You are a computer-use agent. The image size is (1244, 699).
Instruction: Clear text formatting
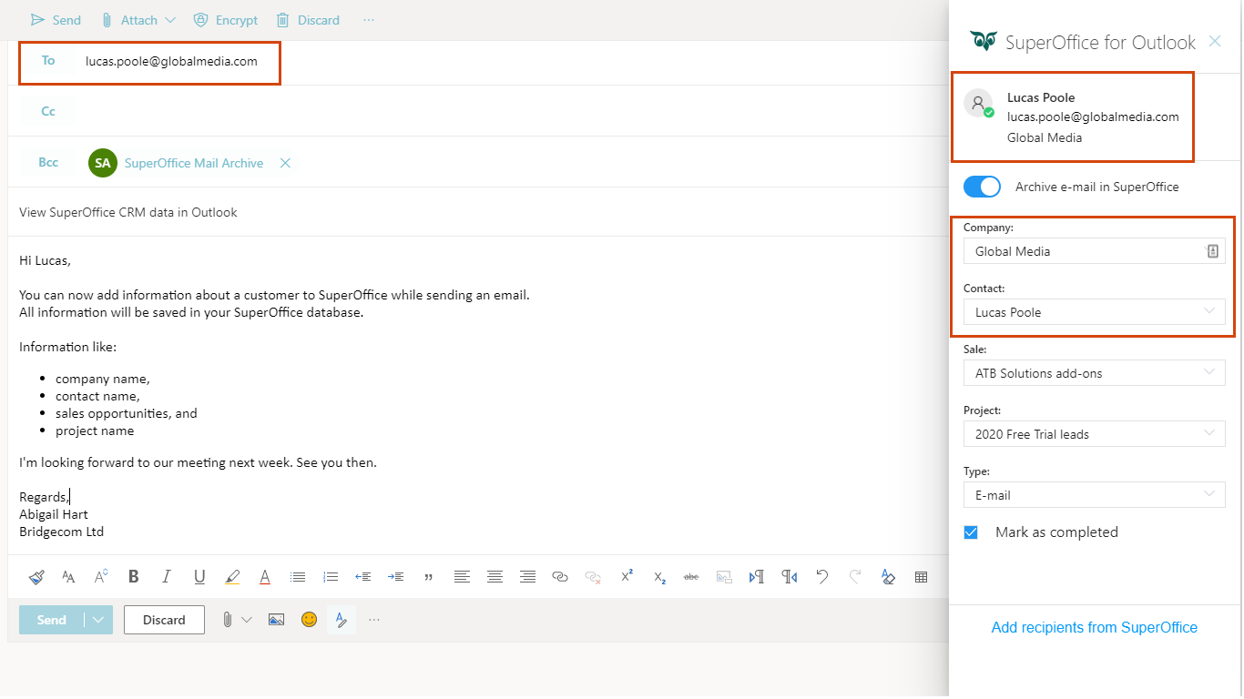tap(888, 576)
